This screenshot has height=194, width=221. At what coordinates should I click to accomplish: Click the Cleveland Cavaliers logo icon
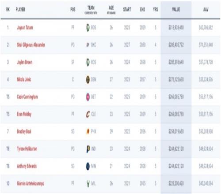(88, 114)
